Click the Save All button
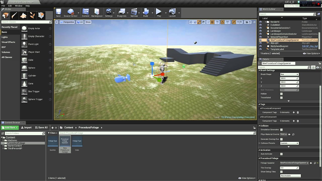 point(41,127)
